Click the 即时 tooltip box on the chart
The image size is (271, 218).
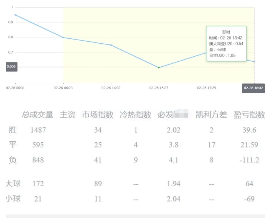226,43
